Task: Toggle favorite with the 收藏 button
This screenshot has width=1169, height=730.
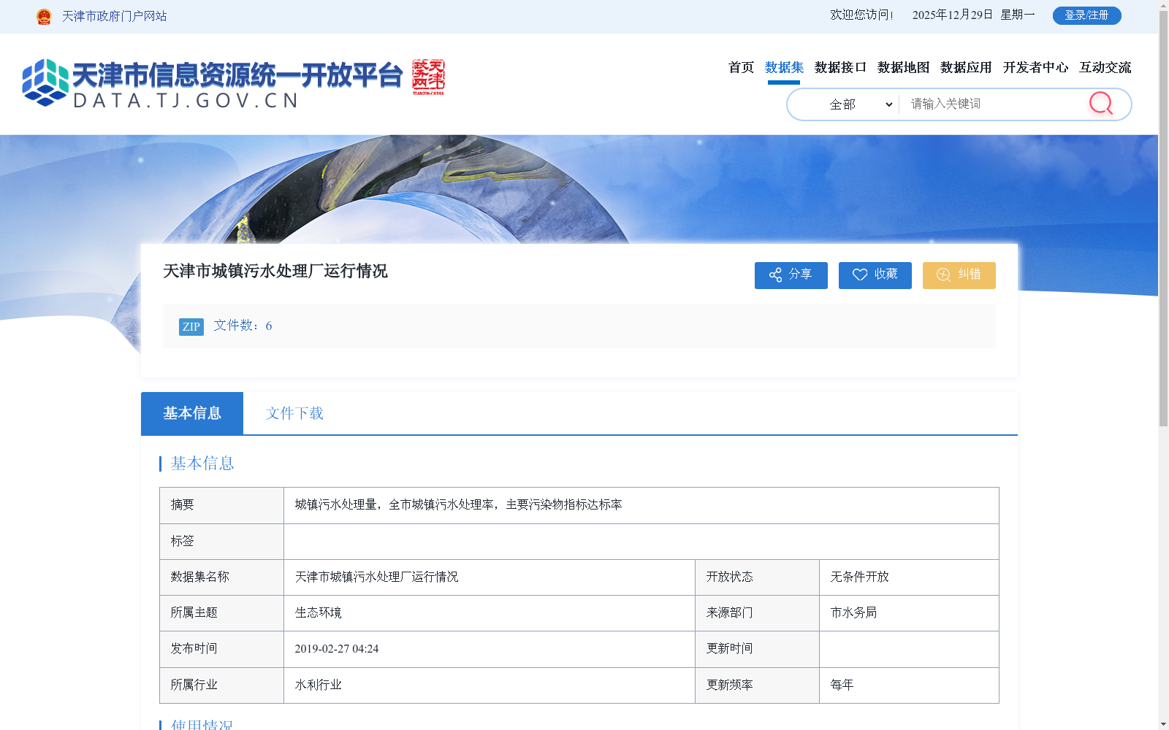Action: (875, 275)
